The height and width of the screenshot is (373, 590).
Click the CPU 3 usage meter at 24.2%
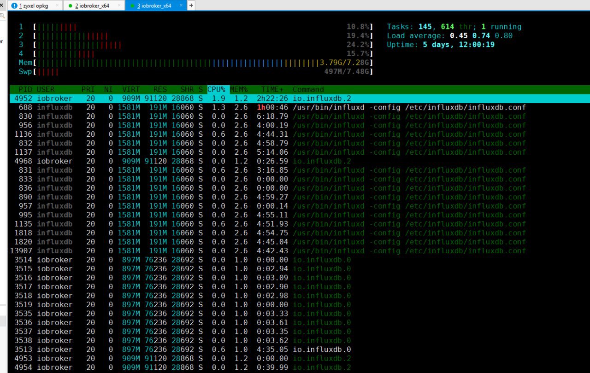pyautogui.click(x=196, y=45)
